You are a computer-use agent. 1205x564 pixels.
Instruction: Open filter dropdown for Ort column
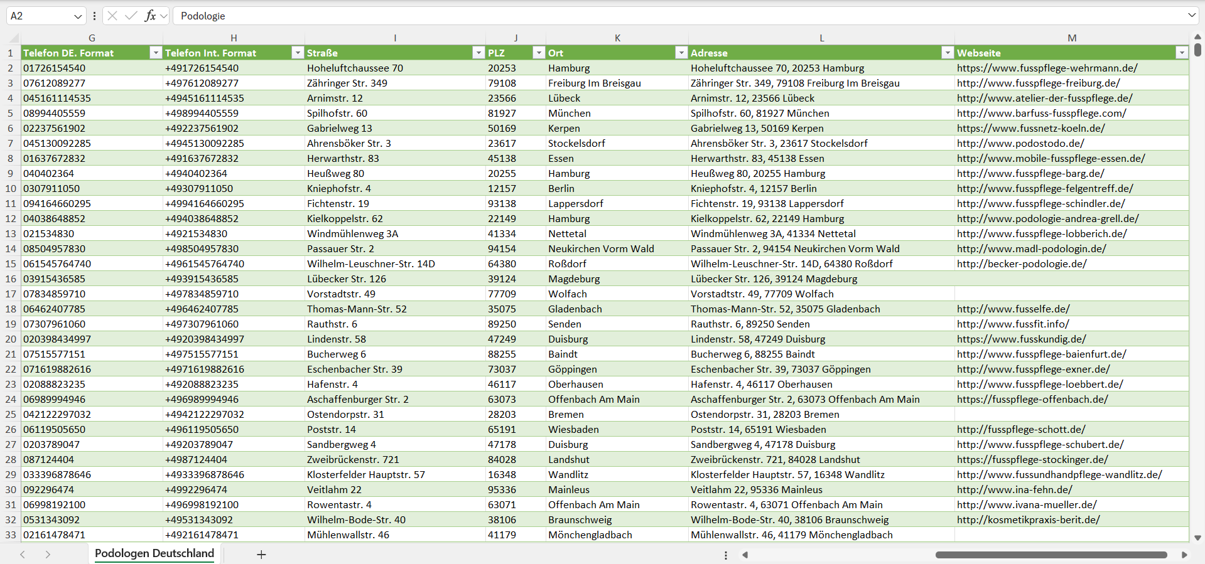681,53
